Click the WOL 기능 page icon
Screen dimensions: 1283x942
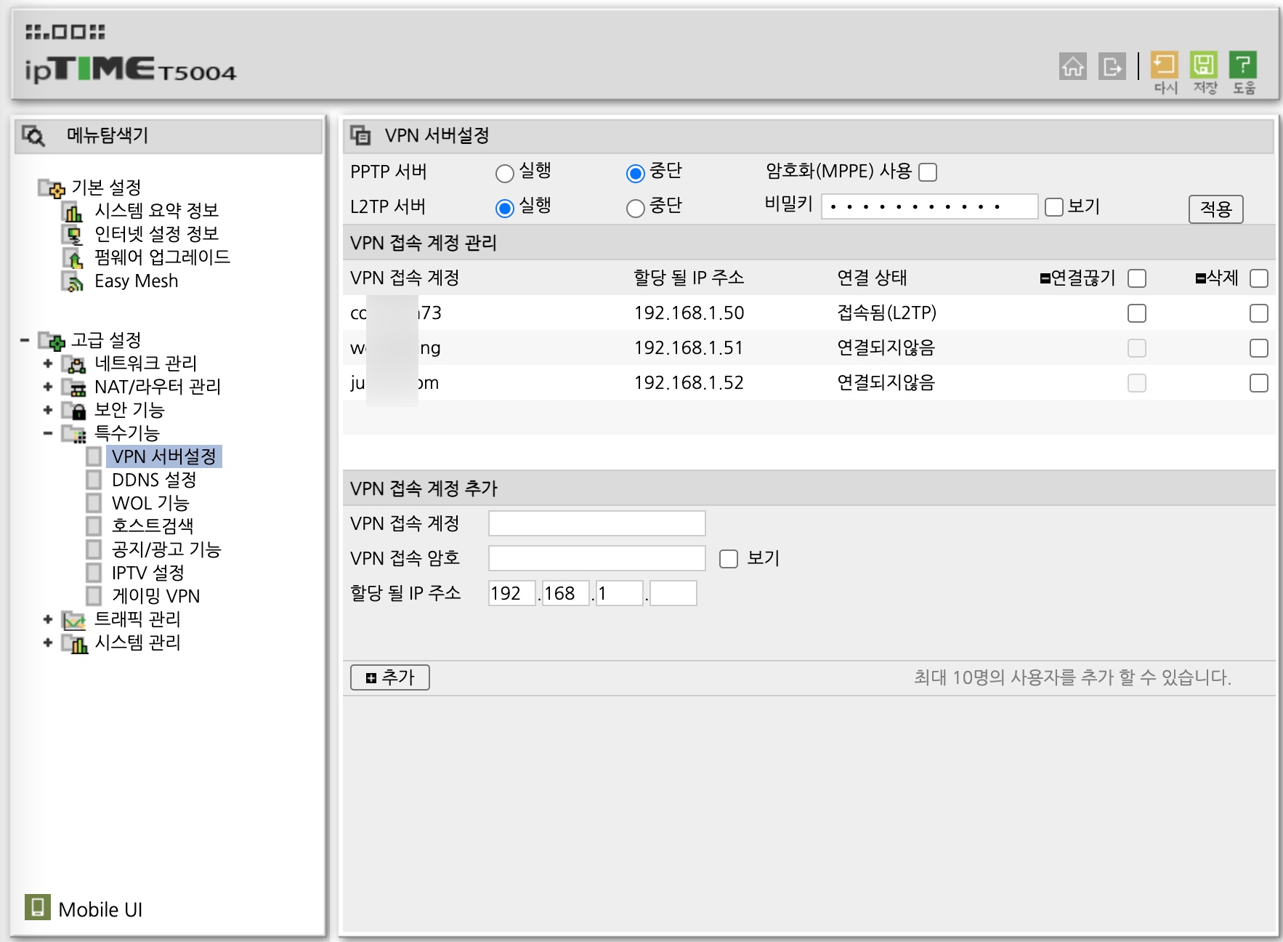tap(94, 503)
